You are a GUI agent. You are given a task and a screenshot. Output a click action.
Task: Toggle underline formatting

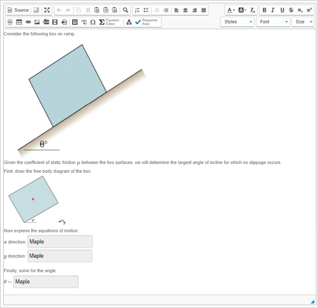[282, 10]
